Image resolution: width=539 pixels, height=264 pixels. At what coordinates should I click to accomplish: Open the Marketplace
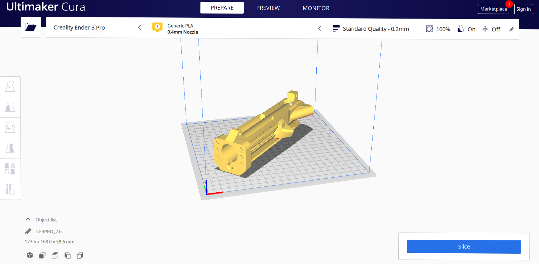493,9
